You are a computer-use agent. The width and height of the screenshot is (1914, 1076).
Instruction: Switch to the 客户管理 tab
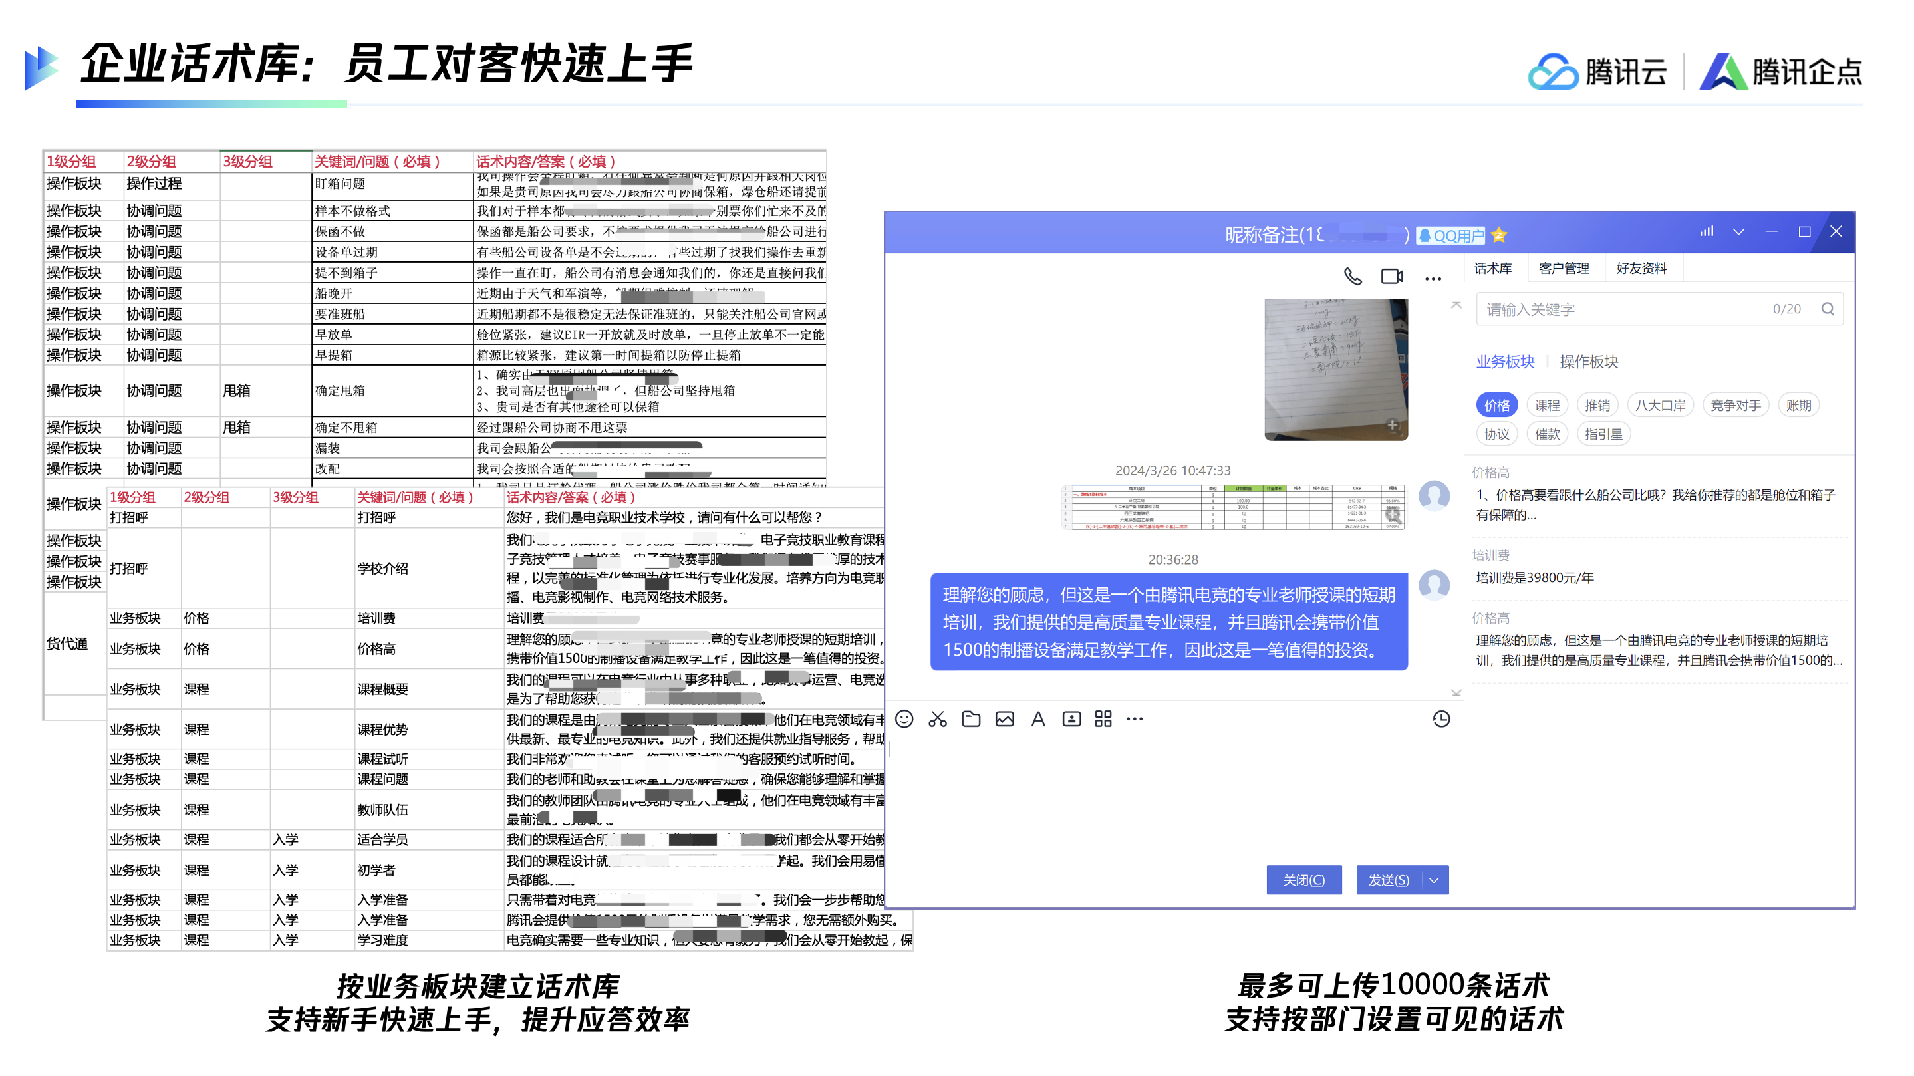(1564, 268)
